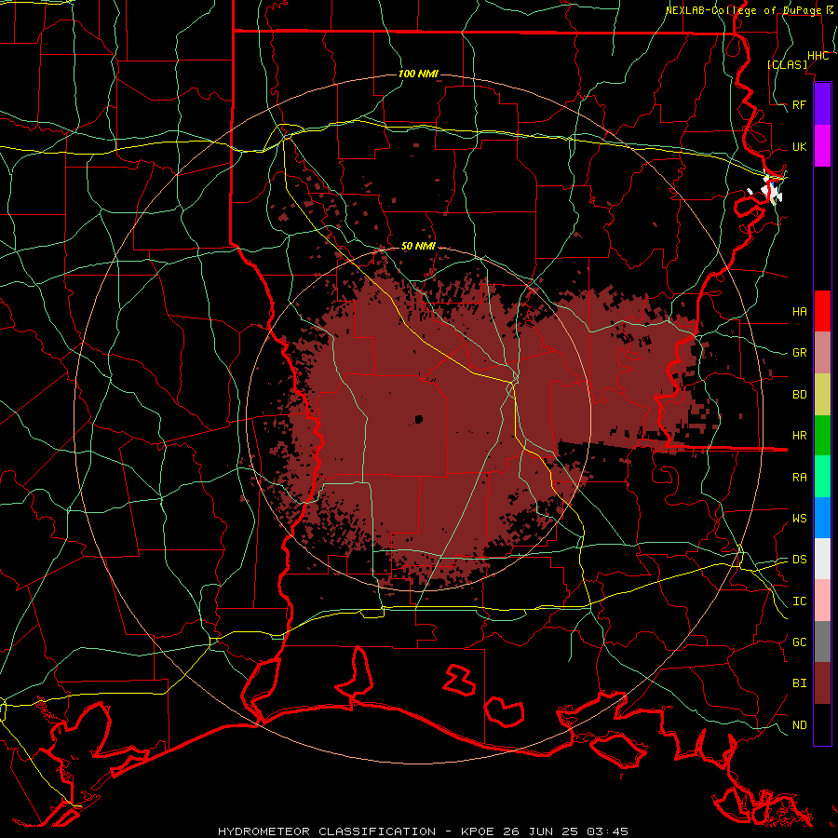The image size is (838, 838).
Task: Click the ND black legend swatch
Action: 822,724
